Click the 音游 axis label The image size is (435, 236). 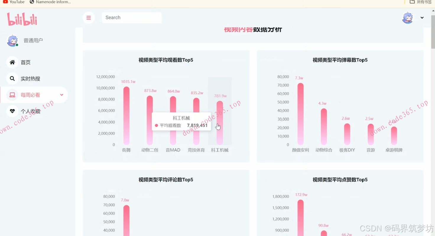(371, 150)
